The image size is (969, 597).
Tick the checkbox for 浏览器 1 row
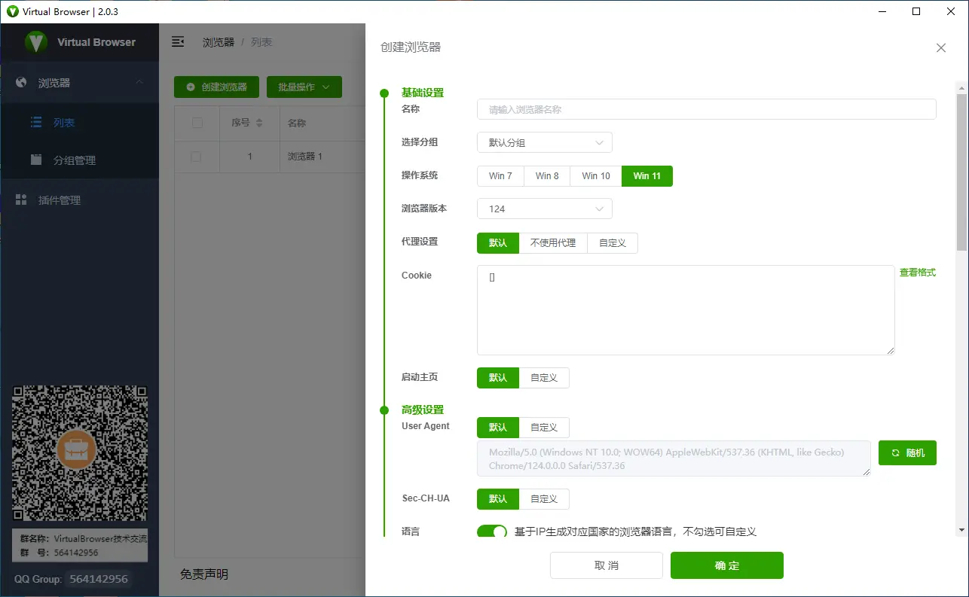196,157
